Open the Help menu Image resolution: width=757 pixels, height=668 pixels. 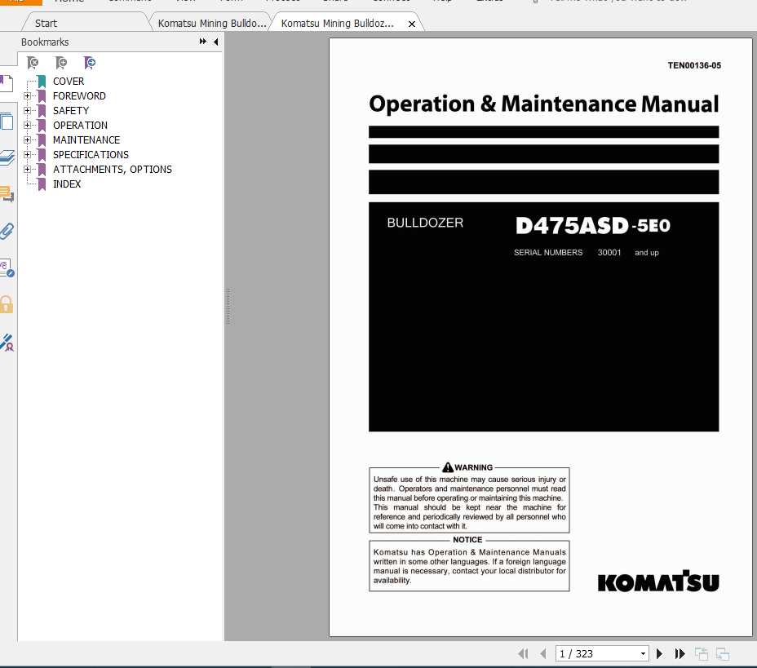coord(443,2)
